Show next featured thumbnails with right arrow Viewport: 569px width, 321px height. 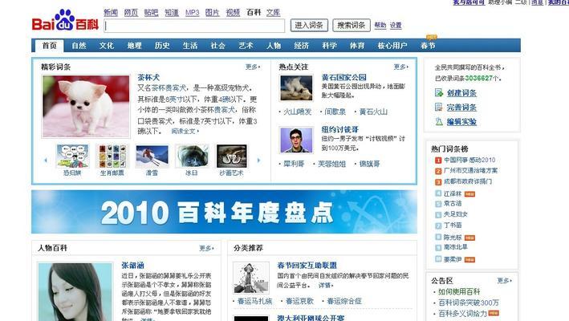(x=258, y=160)
